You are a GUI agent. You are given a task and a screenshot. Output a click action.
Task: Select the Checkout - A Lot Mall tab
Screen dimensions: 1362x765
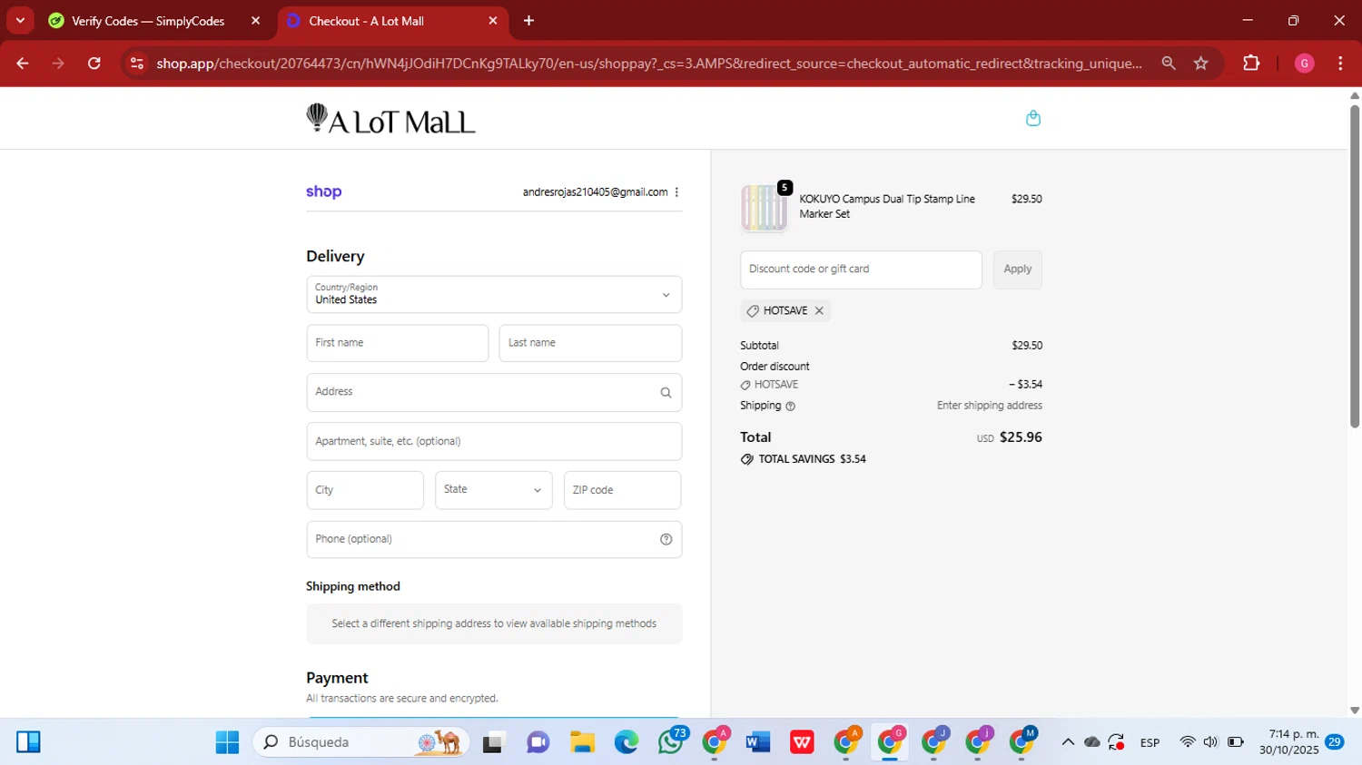click(366, 21)
